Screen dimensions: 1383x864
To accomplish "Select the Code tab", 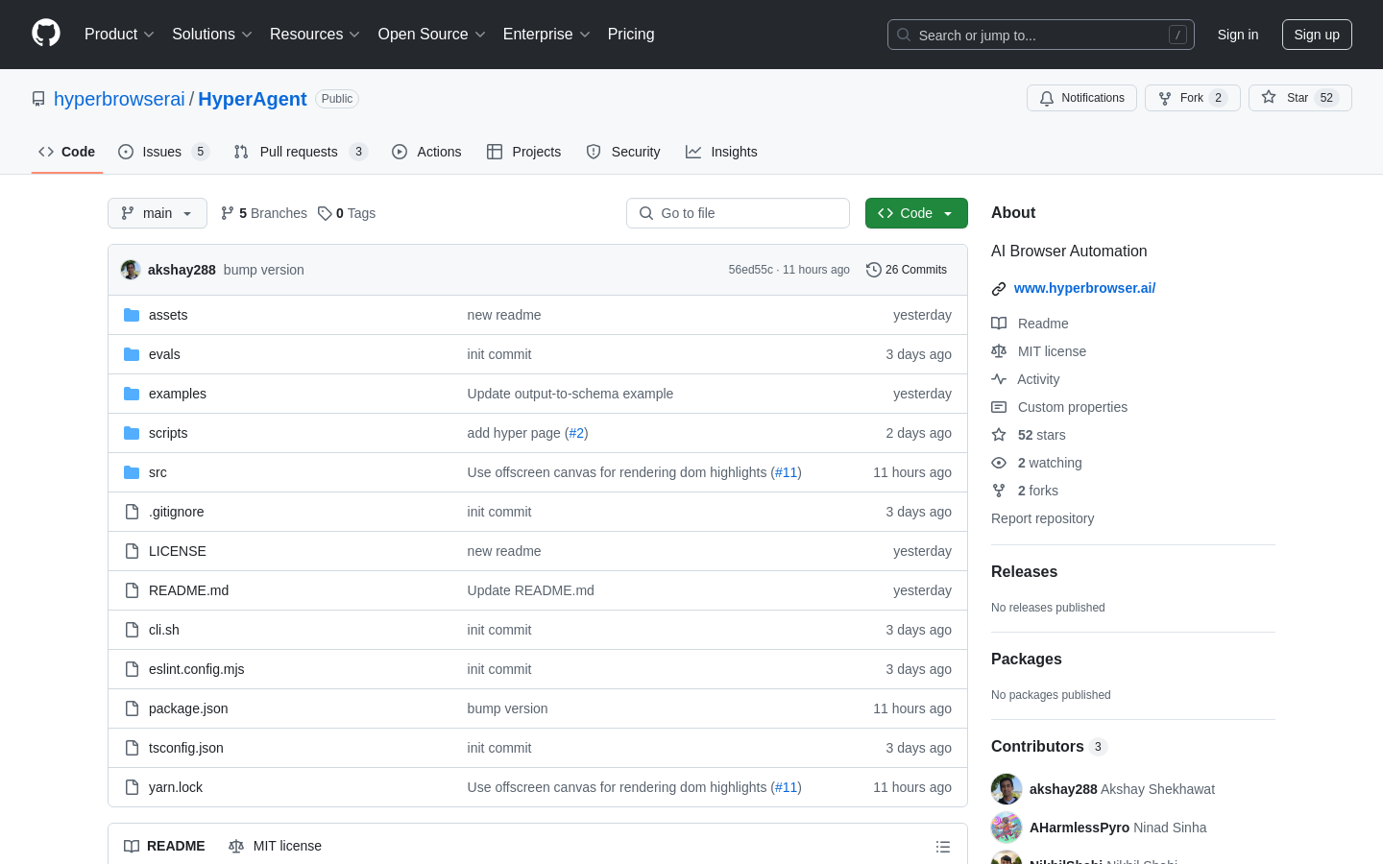I will [67, 152].
